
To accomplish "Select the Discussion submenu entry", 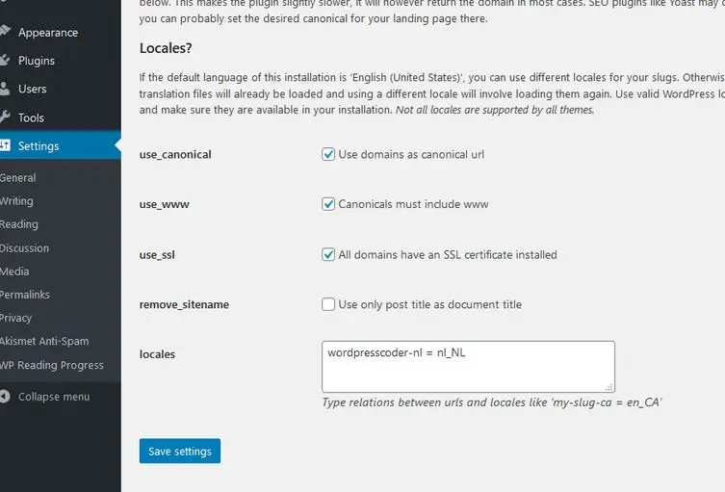I will pyautogui.click(x=24, y=247).
